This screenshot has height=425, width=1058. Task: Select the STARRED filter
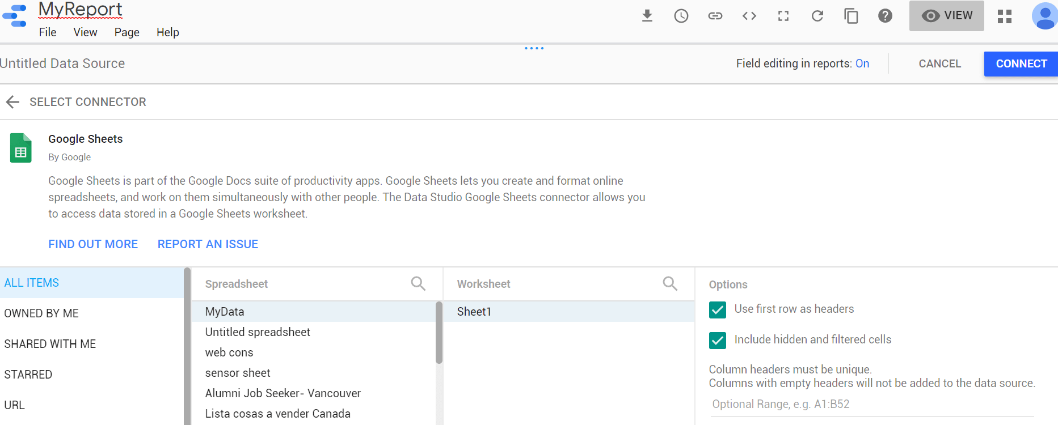coord(92,375)
